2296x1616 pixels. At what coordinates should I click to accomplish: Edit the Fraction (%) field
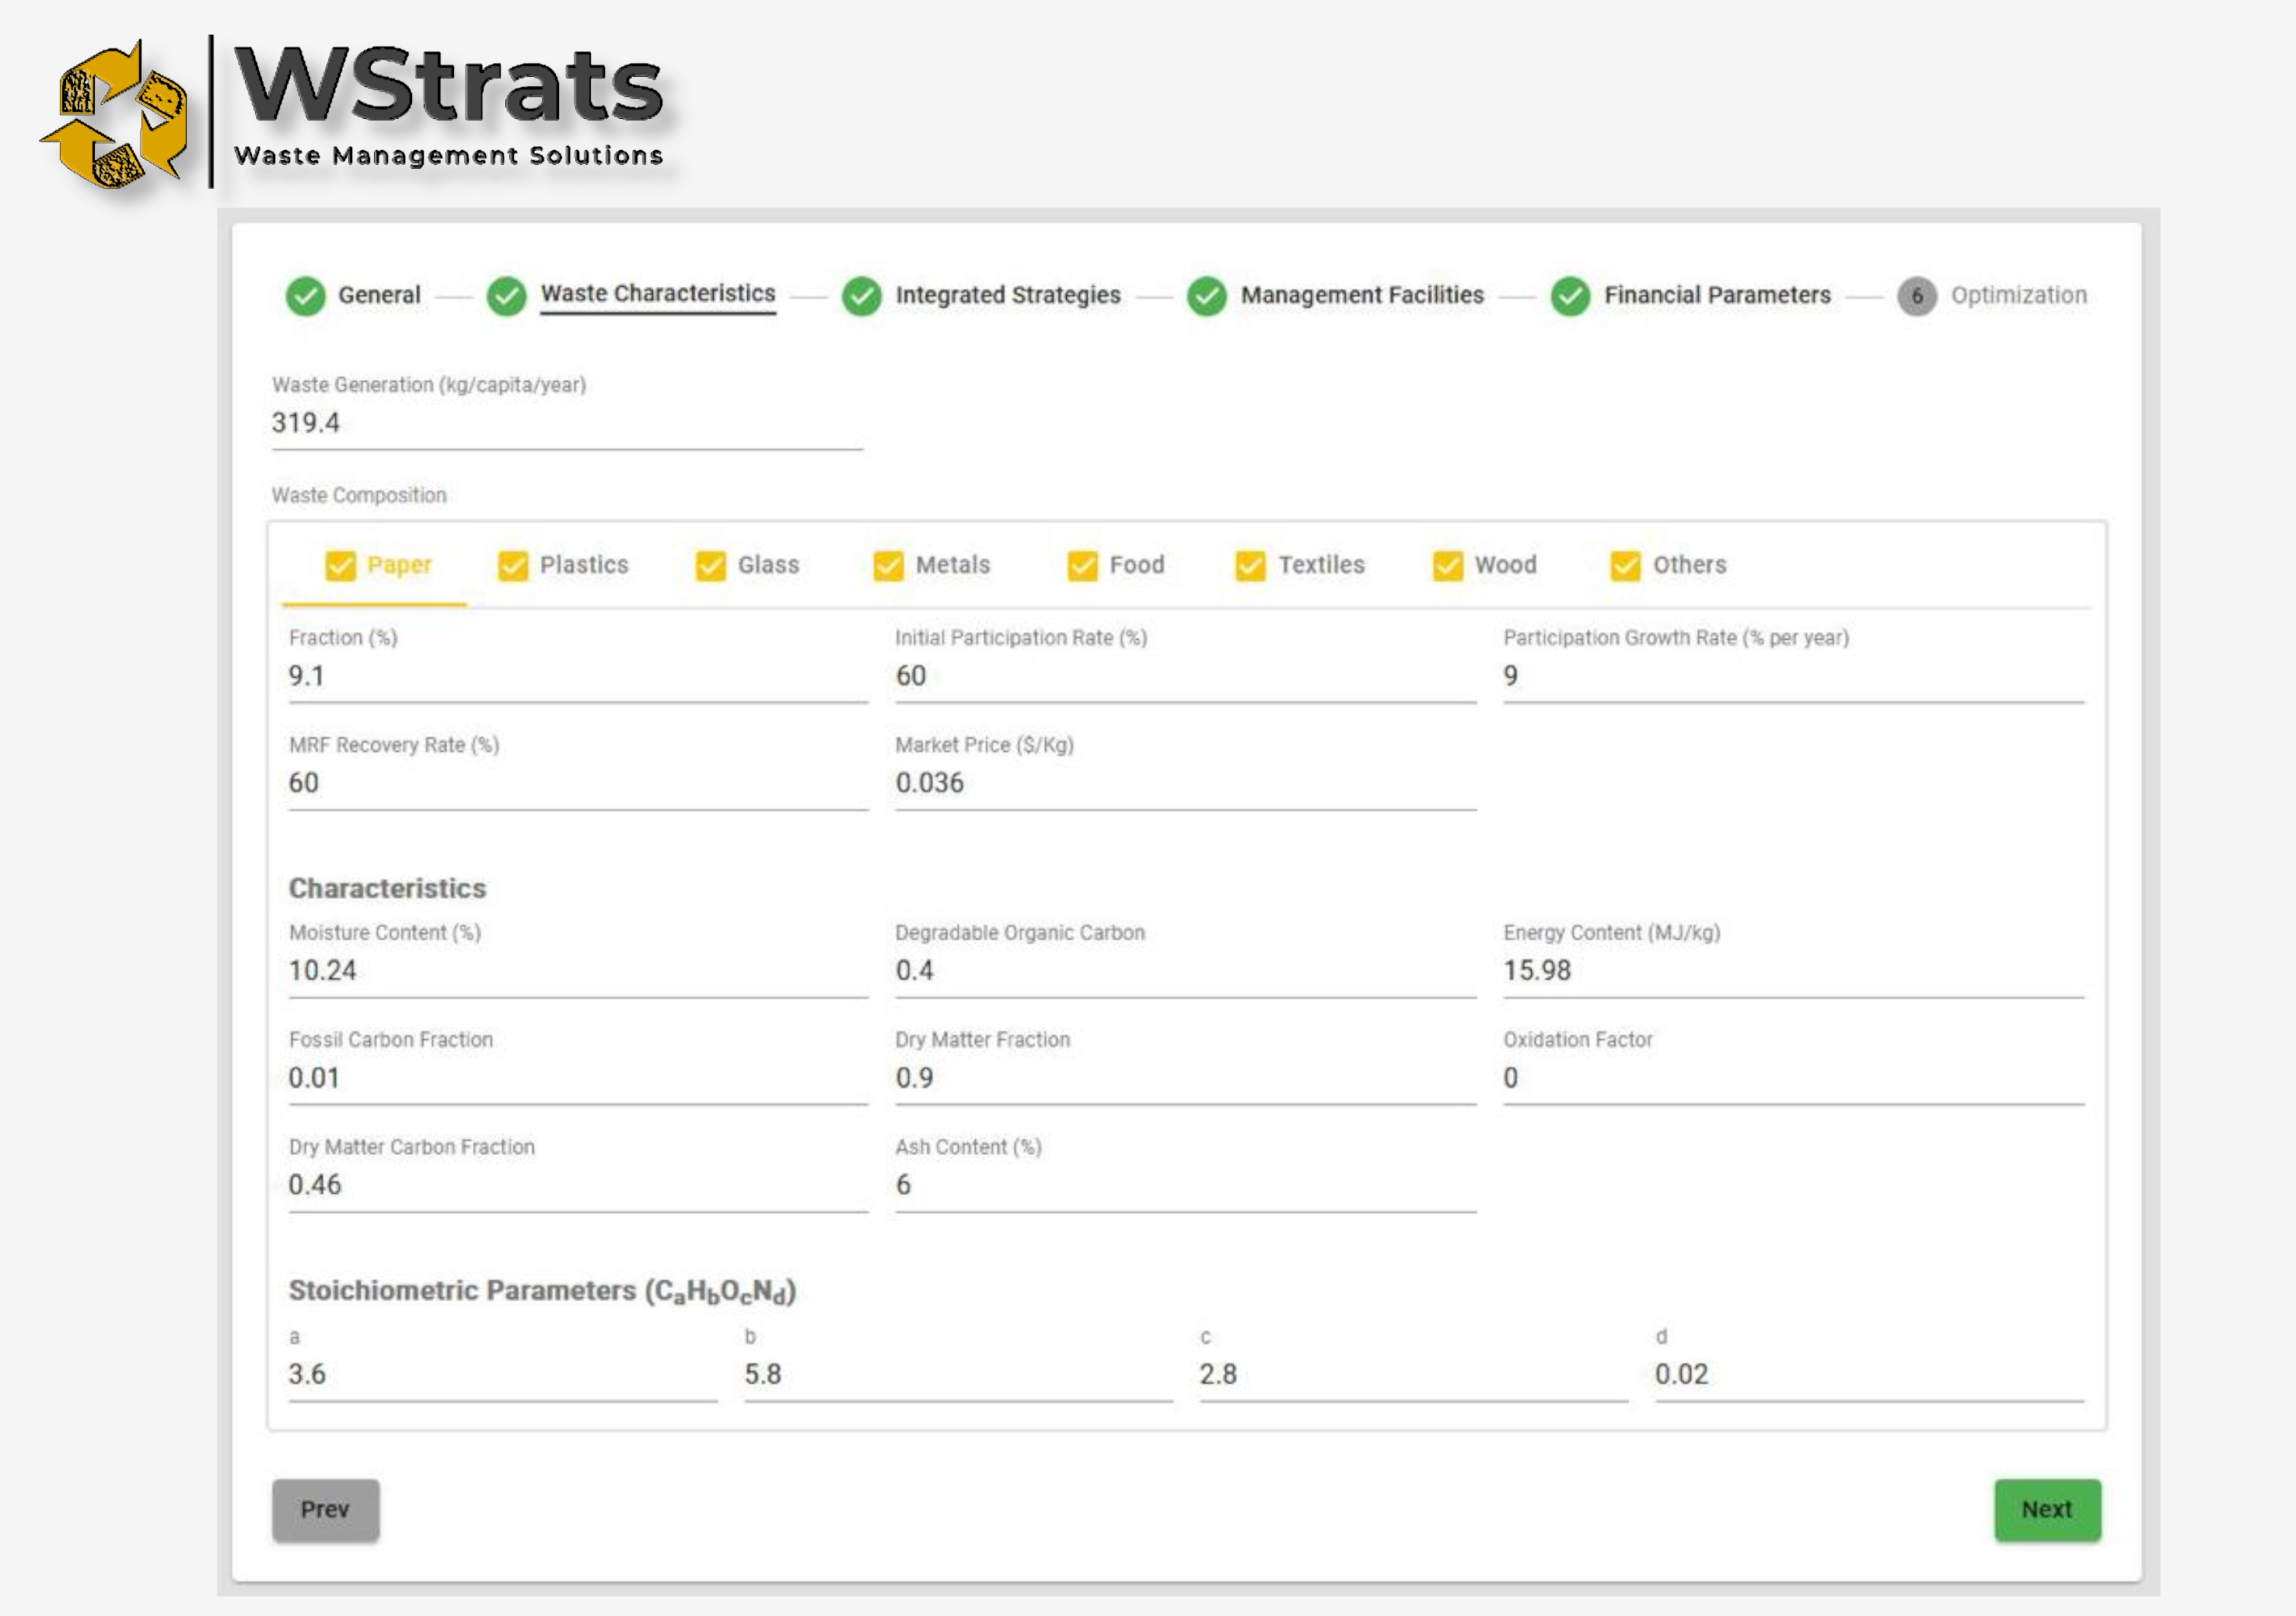(x=578, y=676)
